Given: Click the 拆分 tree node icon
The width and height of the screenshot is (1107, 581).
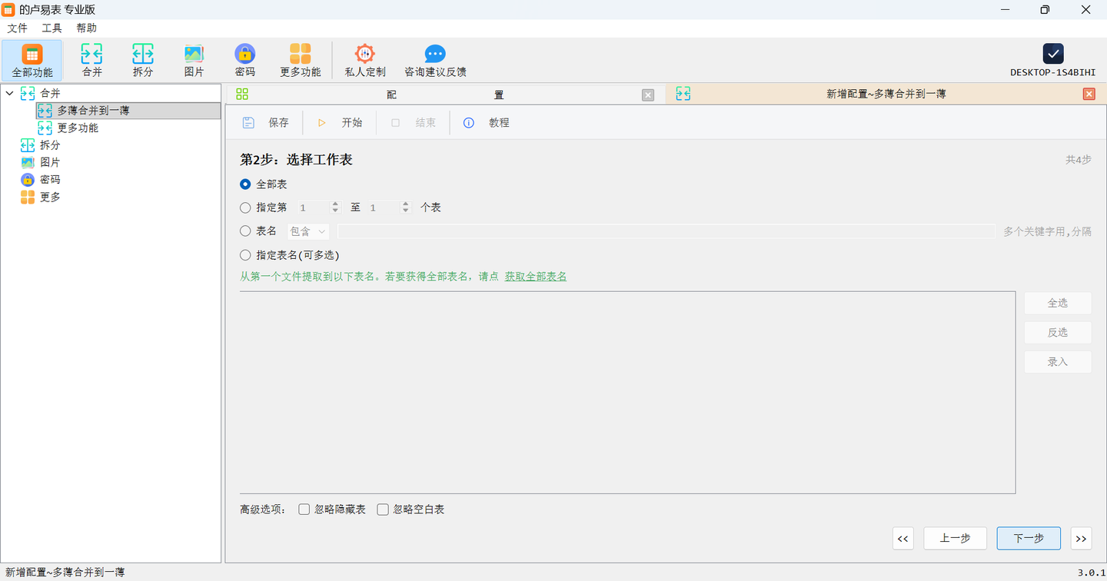Looking at the screenshot, I should coord(28,145).
